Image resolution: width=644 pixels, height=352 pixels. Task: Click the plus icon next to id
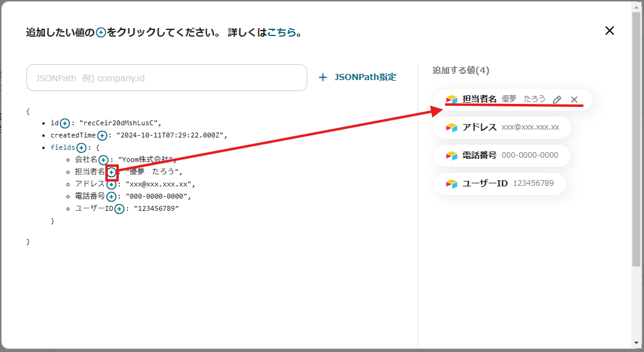click(x=65, y=123)
